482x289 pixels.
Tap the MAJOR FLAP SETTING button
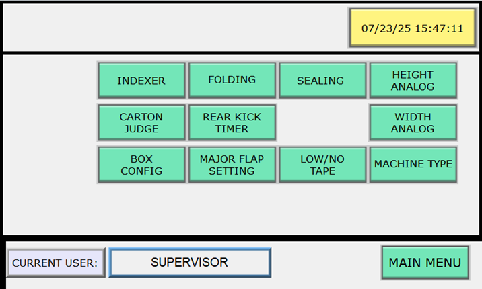coord(232,165)
